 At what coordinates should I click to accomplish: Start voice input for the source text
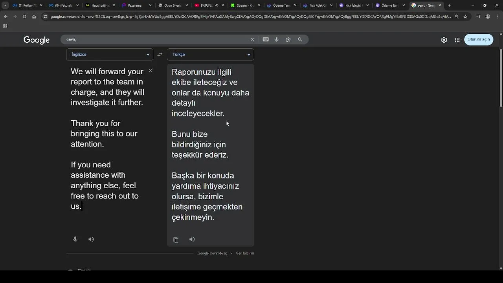click(75, 239)
